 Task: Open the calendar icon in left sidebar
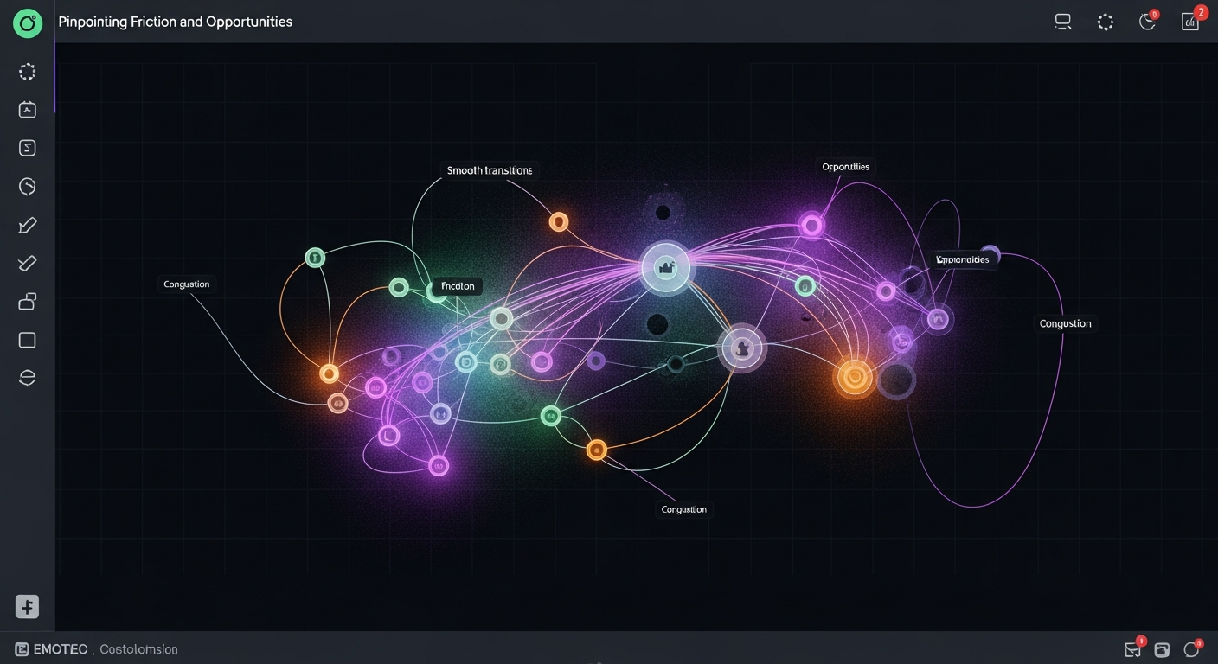tap(27, 109)
